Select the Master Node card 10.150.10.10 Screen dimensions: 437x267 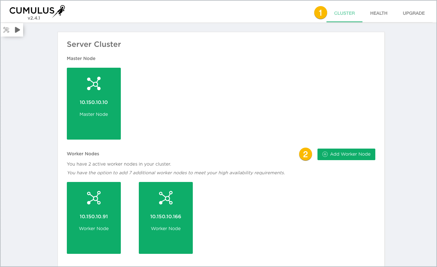tap(94, 103)
